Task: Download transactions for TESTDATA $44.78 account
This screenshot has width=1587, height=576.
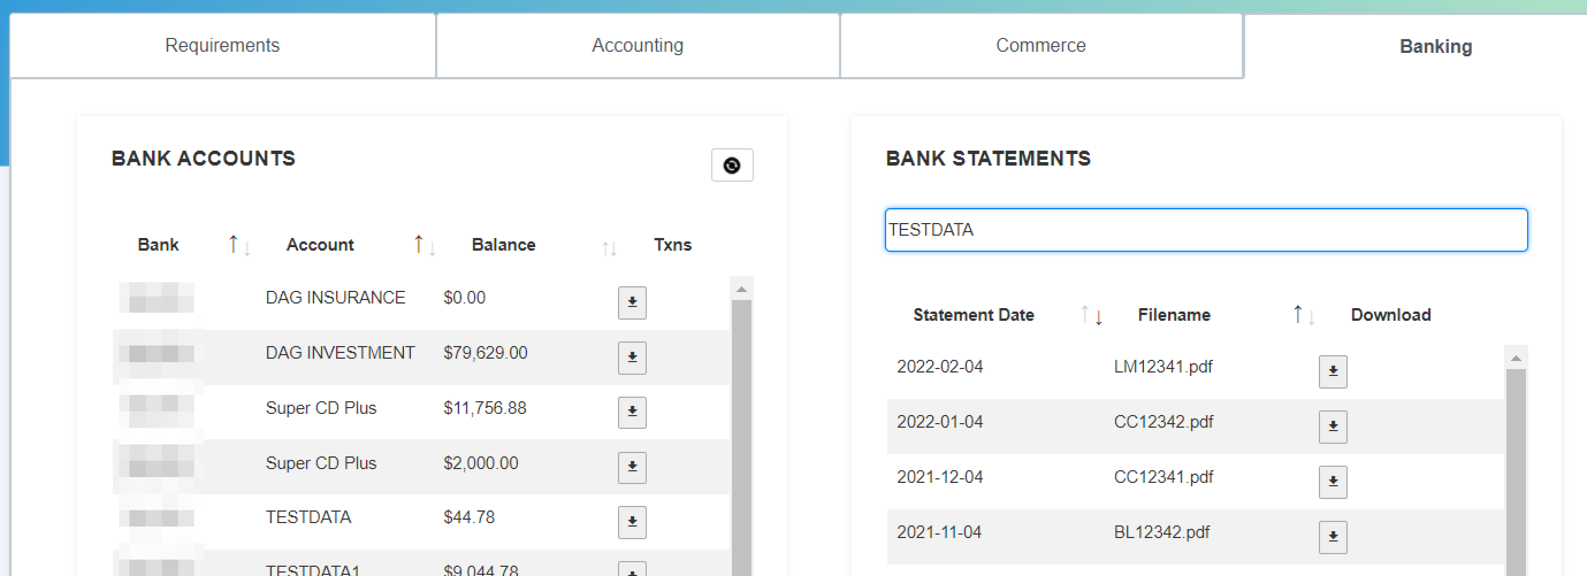Action: point(632,522)
